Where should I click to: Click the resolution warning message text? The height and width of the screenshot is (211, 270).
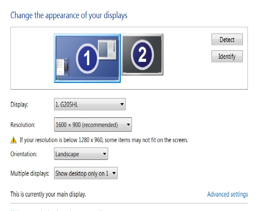click(x=103, y=140)
